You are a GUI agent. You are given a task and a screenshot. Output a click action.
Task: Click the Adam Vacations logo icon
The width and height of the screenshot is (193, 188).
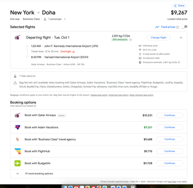coord(17,127)
